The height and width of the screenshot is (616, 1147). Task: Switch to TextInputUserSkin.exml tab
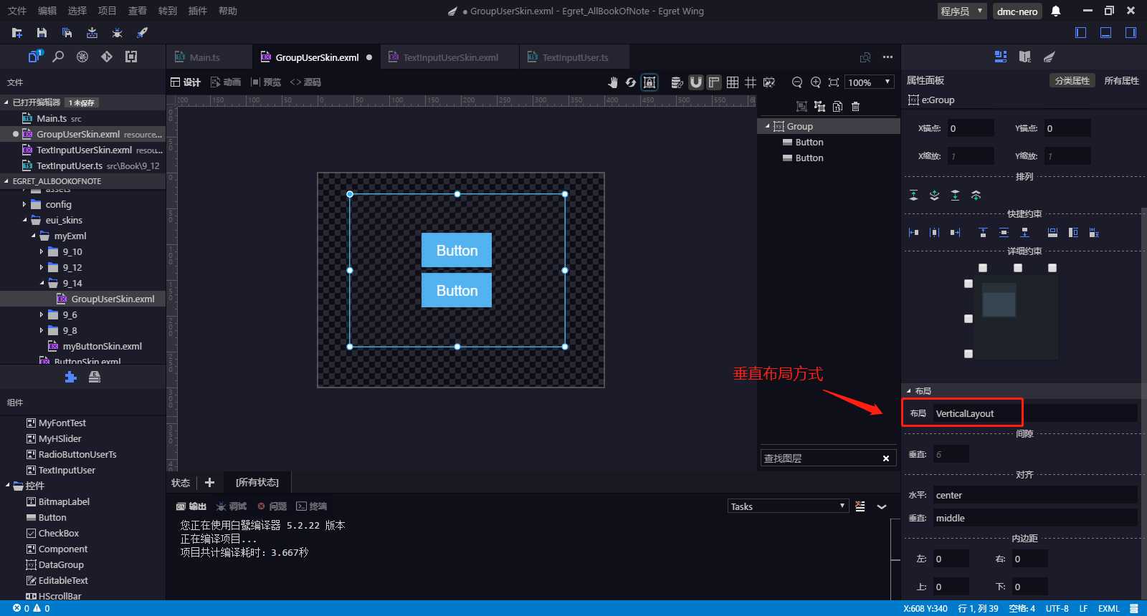click(450, 57)
